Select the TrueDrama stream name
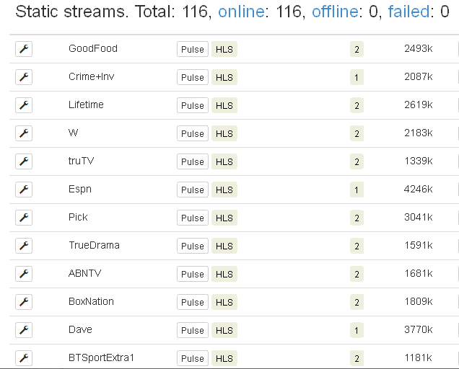459x369 pixels. (94, 245)
